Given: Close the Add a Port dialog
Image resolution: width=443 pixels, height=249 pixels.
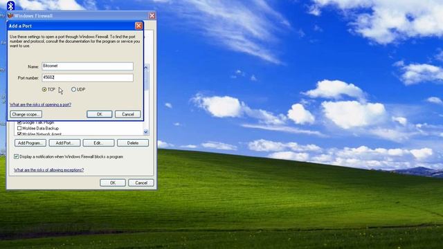Looking at the screenshot, I should click(x=138, y=26).
